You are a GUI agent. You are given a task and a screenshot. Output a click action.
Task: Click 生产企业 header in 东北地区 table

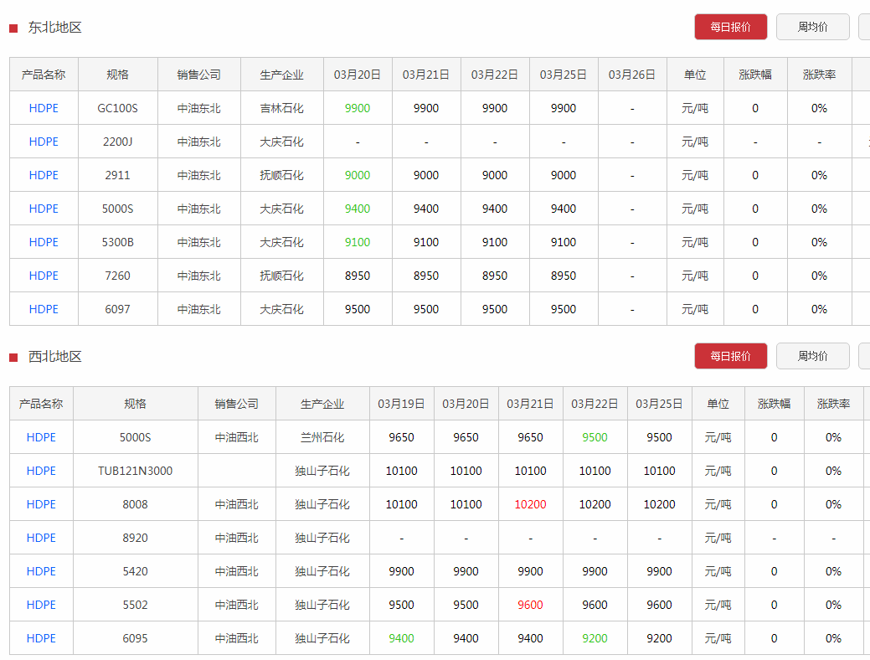point(282,75)
